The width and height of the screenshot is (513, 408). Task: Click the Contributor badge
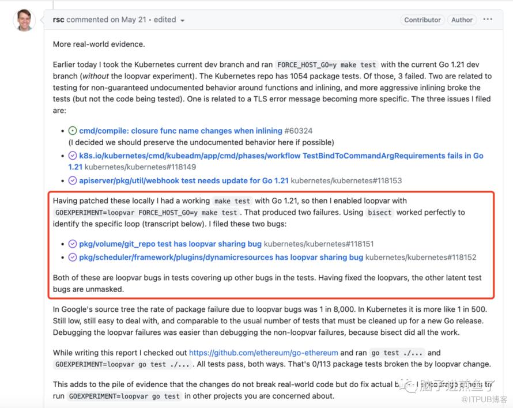(x=422, y=20)
